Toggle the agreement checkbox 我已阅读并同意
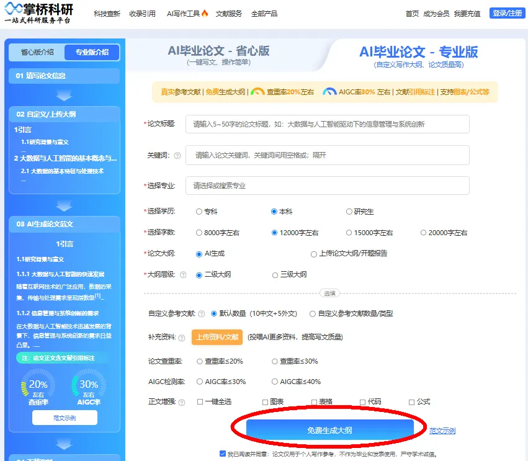 tap(223, 454)
